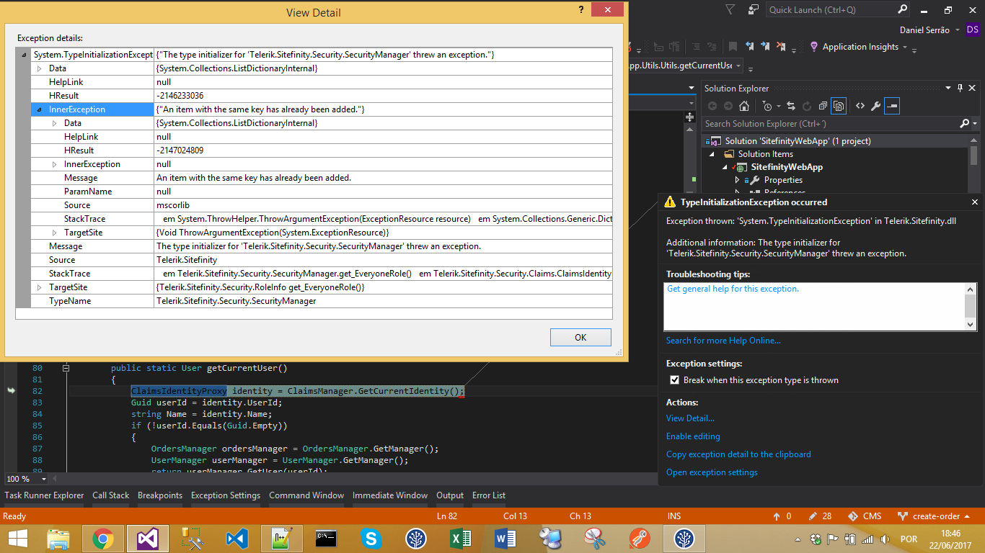Click pending changes pencil in status bar
Image resolution: width=985 pixels, height=553 pixels.
coord(813,516)
